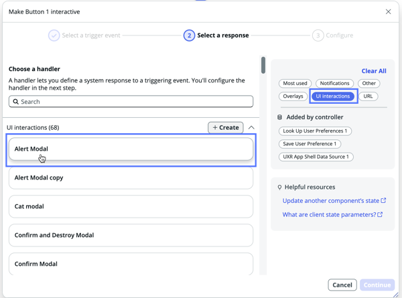The width and height of the screenshot is (402, 298).
Task: Click the step 2 circle icon
Action: click(189, 35)
